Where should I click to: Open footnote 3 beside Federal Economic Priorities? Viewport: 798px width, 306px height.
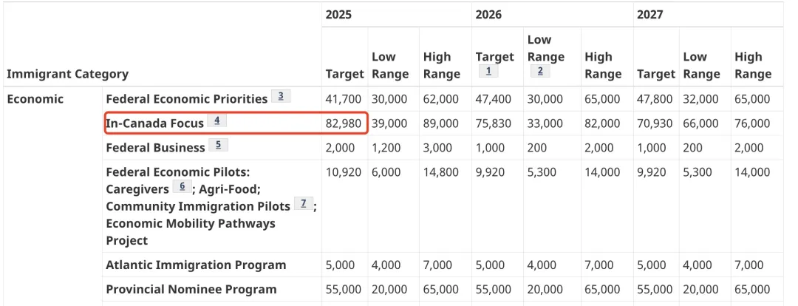(x=281, y=96)
